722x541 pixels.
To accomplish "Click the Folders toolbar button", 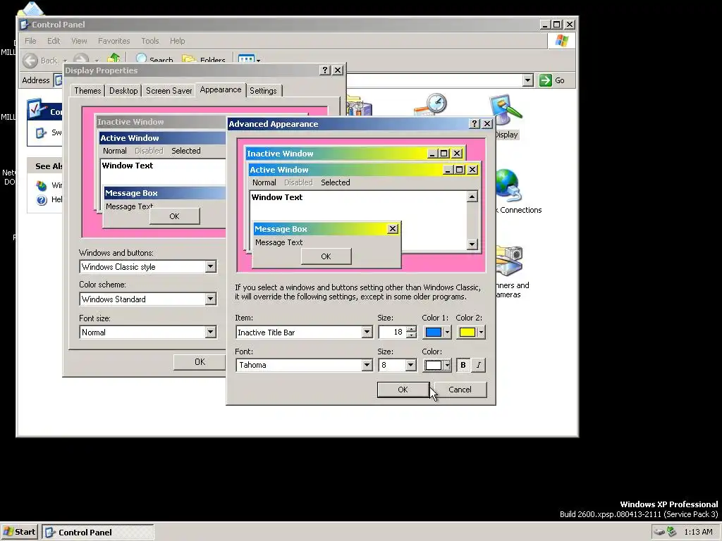I will (x=204, y=59).
